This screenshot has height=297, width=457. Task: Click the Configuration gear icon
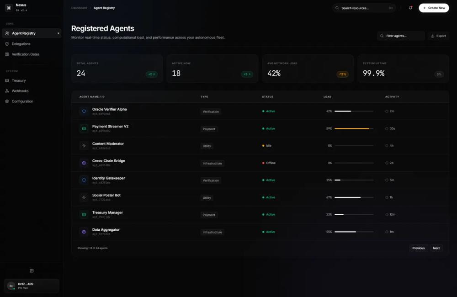point(7,101)
